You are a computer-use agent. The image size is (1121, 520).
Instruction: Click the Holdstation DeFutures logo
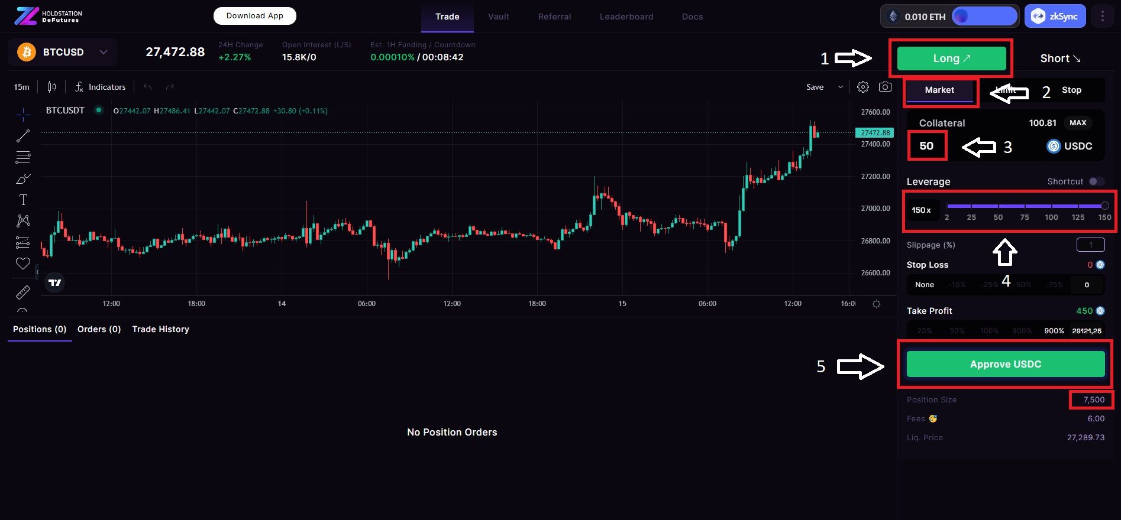point(49,16)
